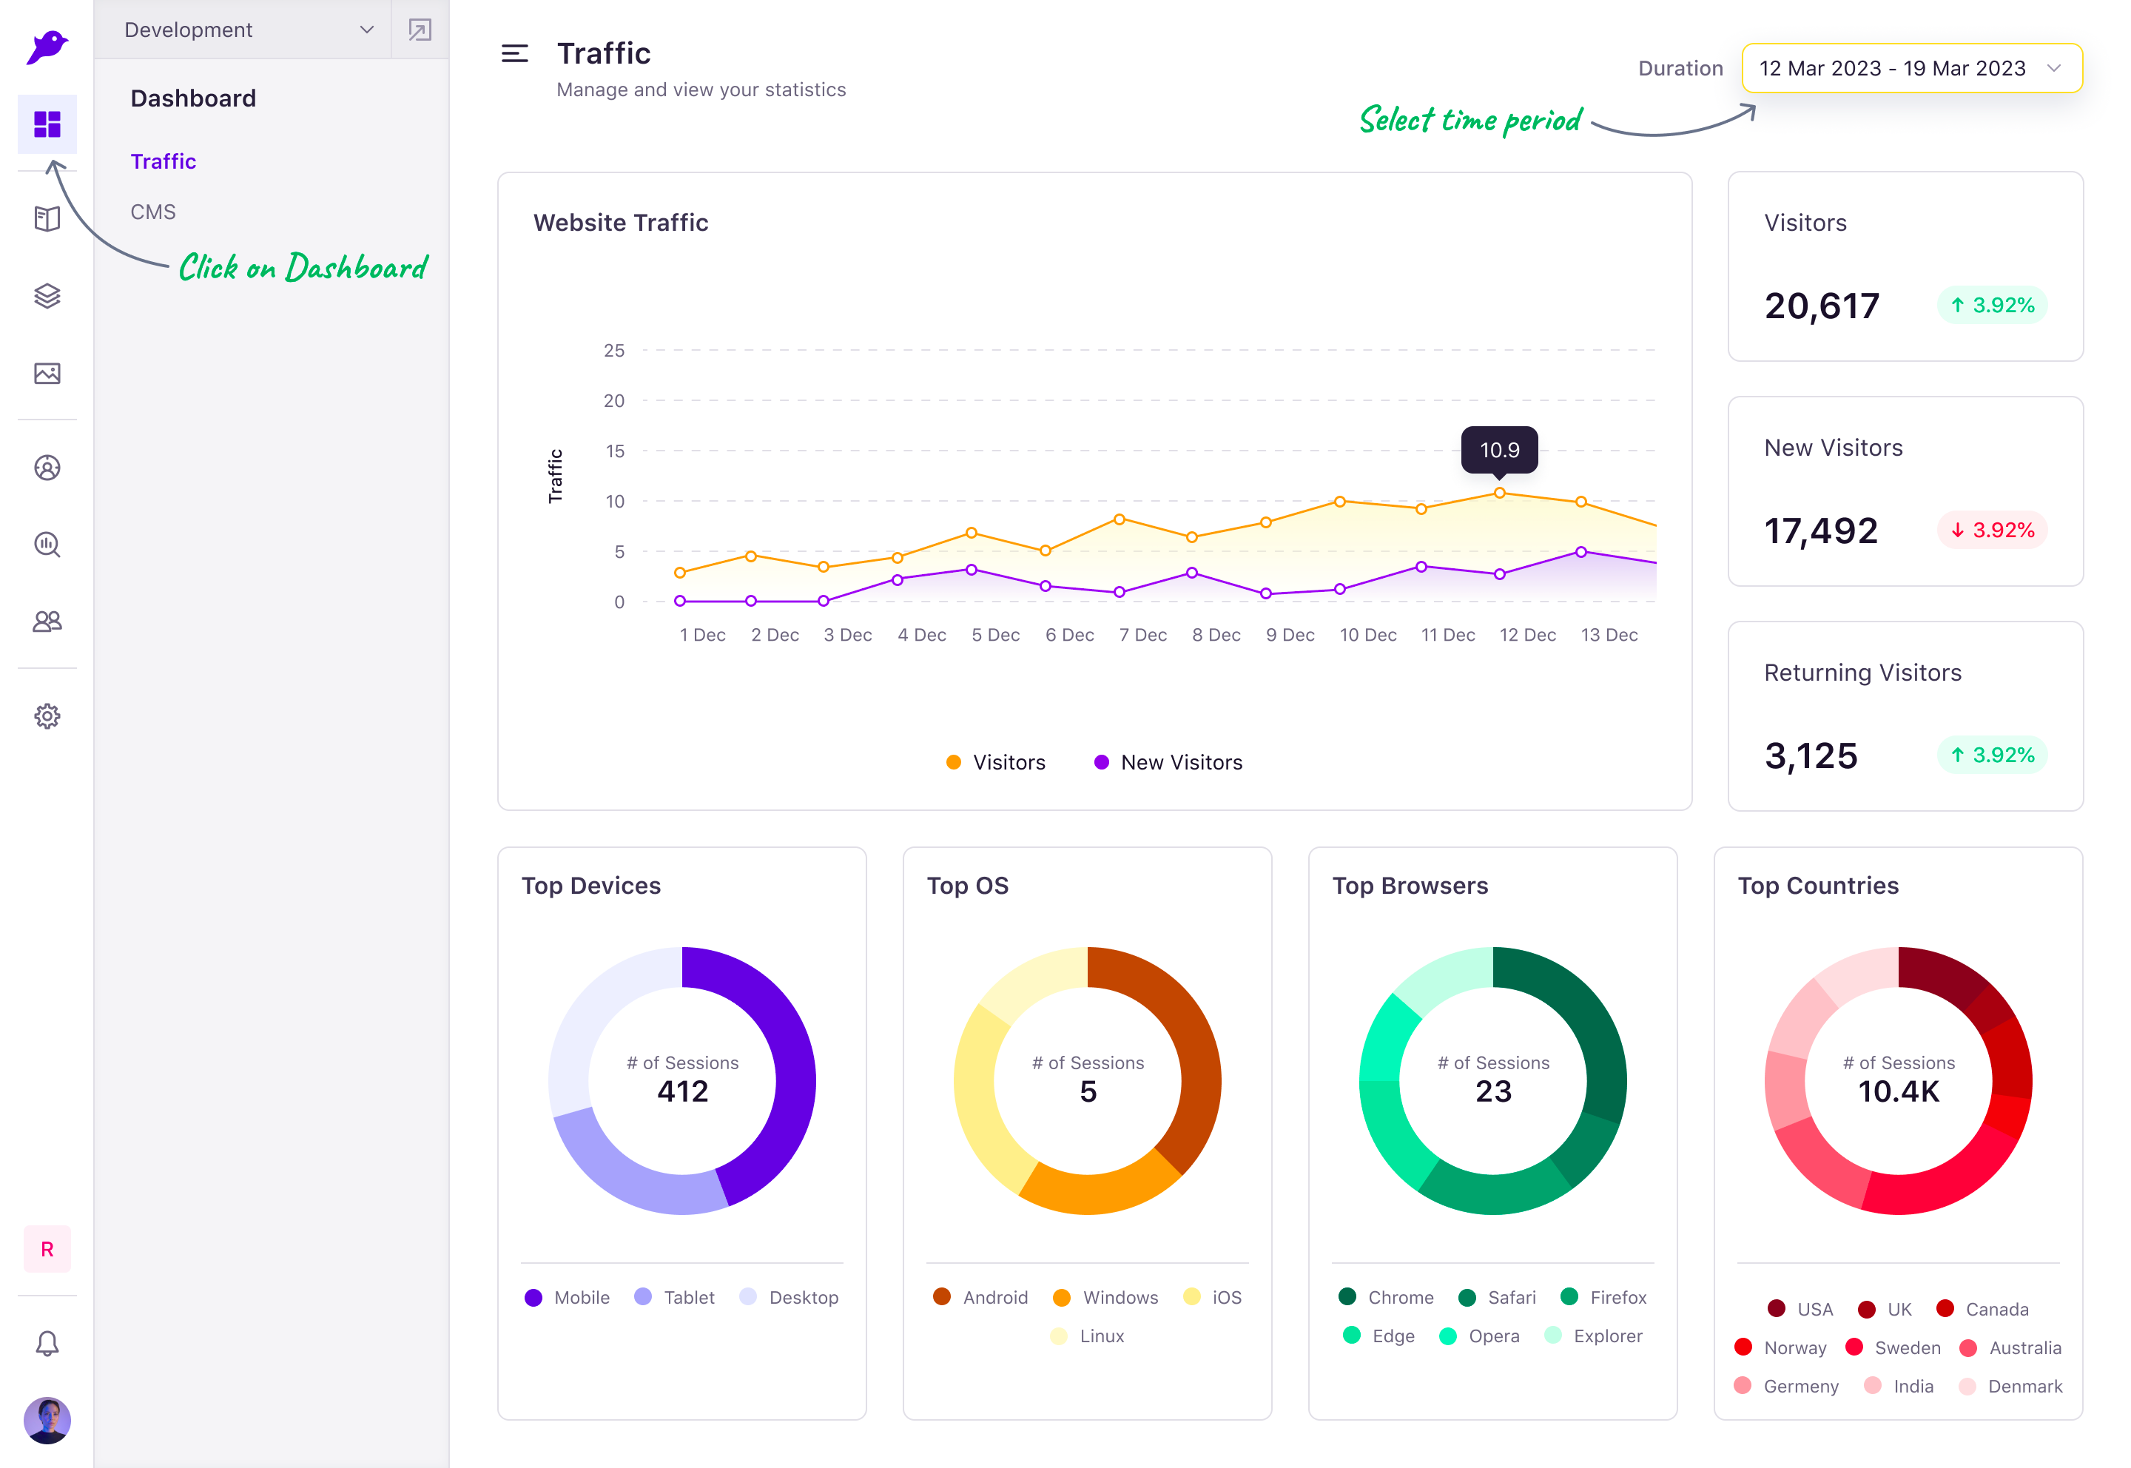Viewport: 2131px width, 1468px height.
Task: Open the analytics magnifier icon in sidebar
Action: click(x=47, y=545)
